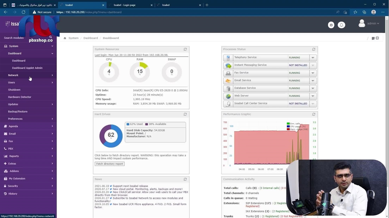This screenshot has height=218, width=389.
Task: Expand the PBX sidebar menu
Action: pyautogui.click(x=11, y=149)
